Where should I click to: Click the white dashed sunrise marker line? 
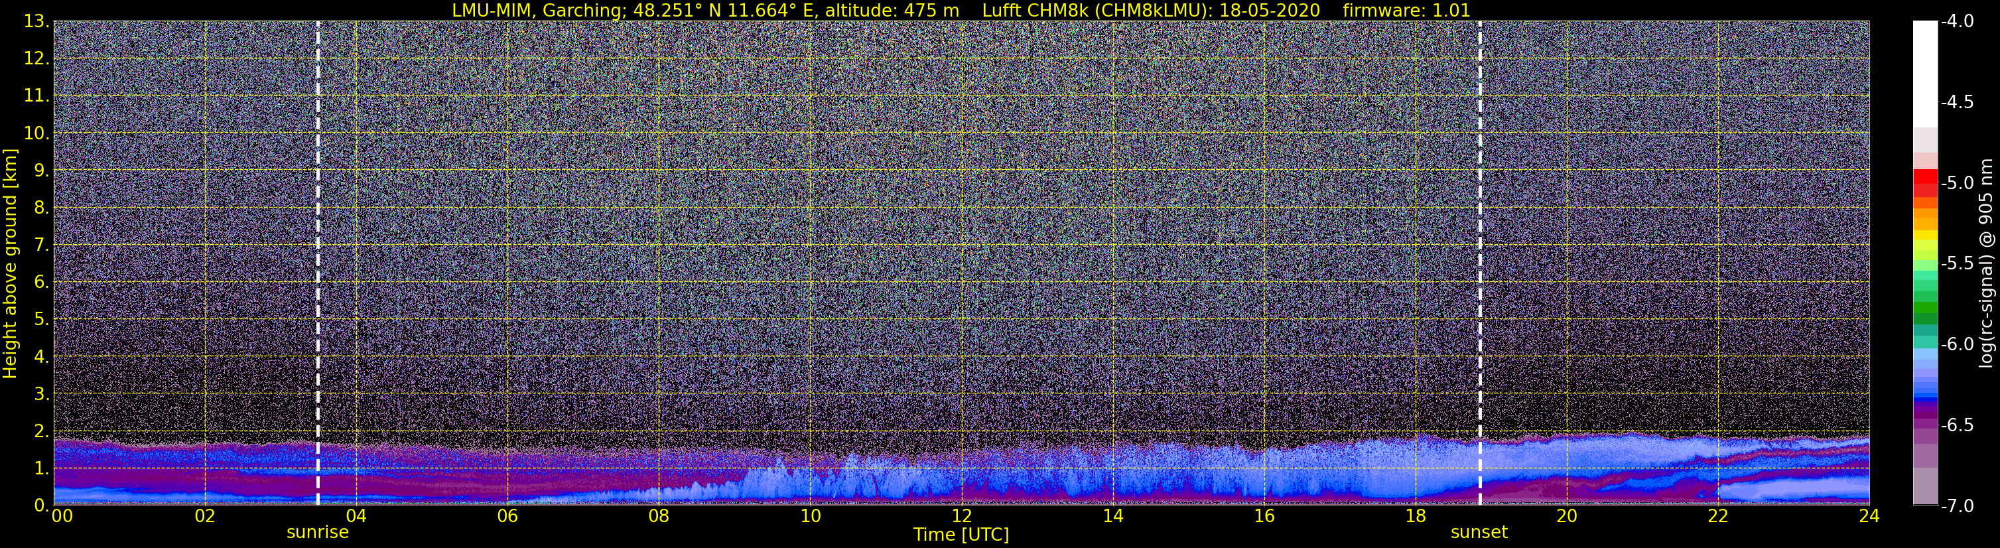(318, 262)
